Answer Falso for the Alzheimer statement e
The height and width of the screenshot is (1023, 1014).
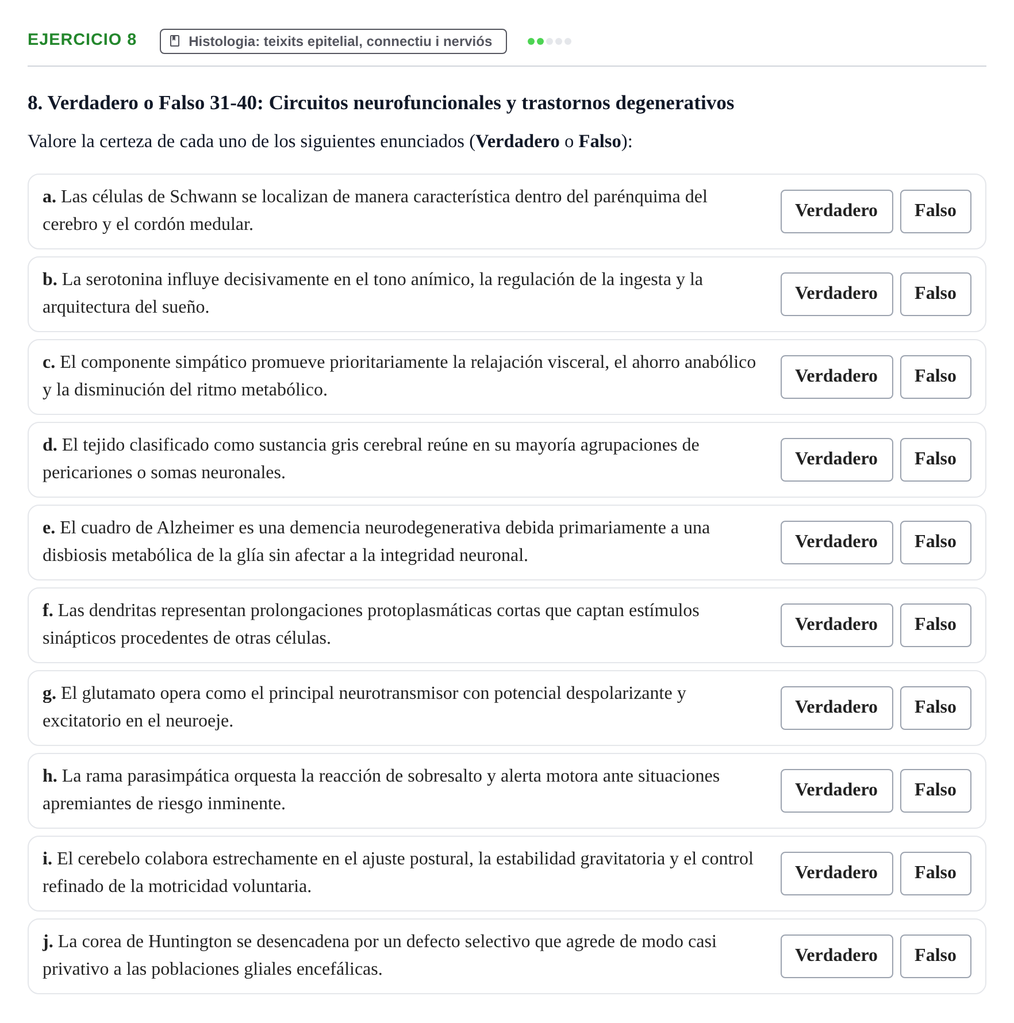(x=935, y=543)
